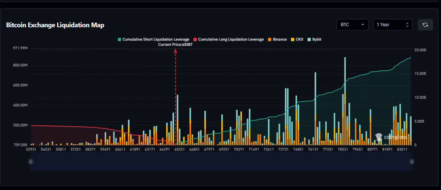441x190 pixels.
Task: Click the right axis value 10.00B
Action: pyautogui.click(x=420, y=97)
